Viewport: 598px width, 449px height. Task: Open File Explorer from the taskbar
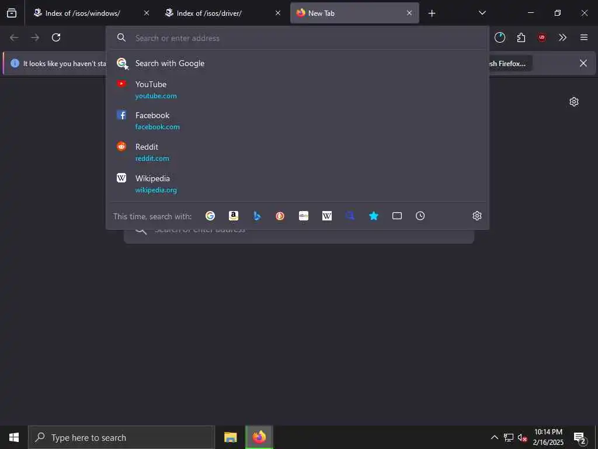230,437
